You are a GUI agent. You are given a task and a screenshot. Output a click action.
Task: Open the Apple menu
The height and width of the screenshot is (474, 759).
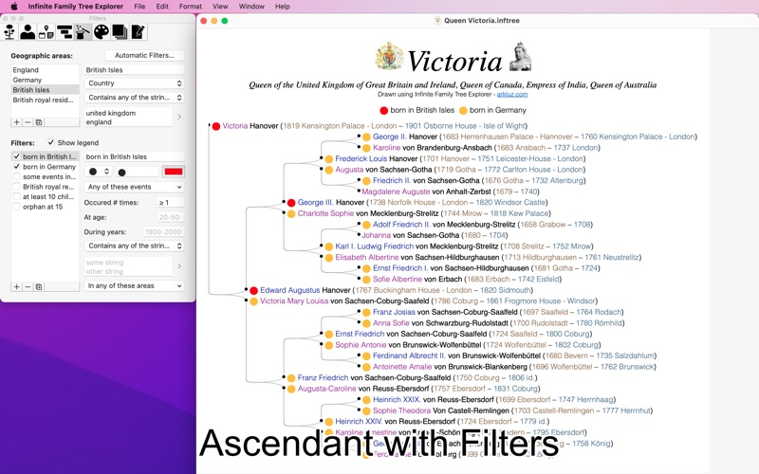tap(13, 7)
